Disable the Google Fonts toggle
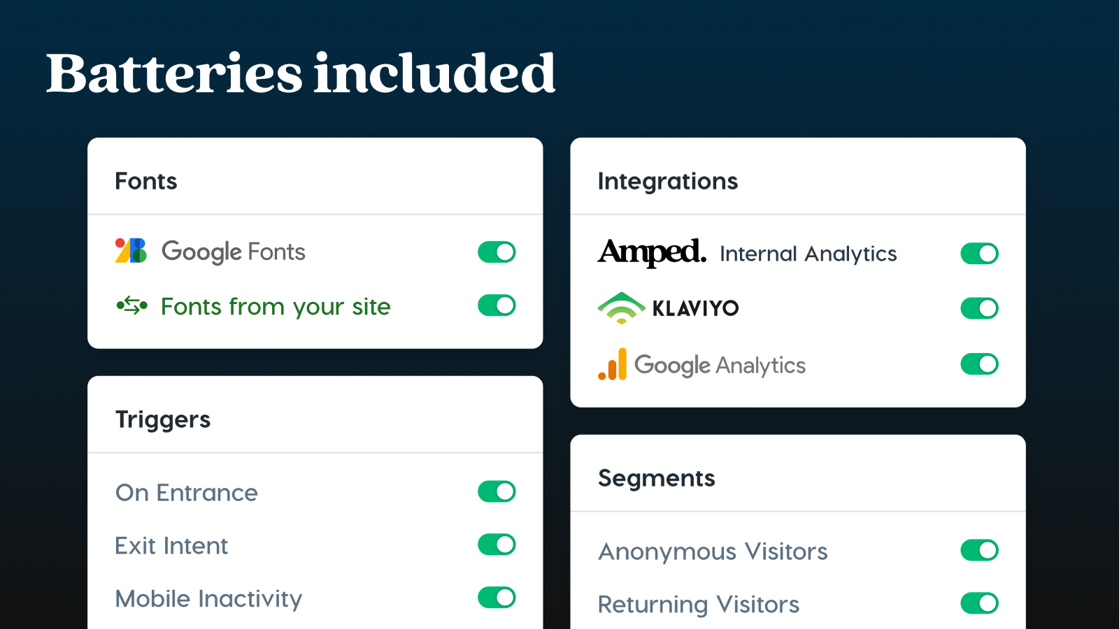1119x629 pixels. 496,252
